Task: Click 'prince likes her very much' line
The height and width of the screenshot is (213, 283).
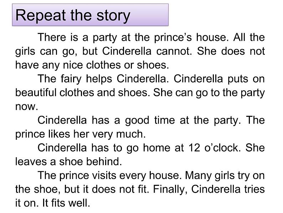Action: pos(81,134)
